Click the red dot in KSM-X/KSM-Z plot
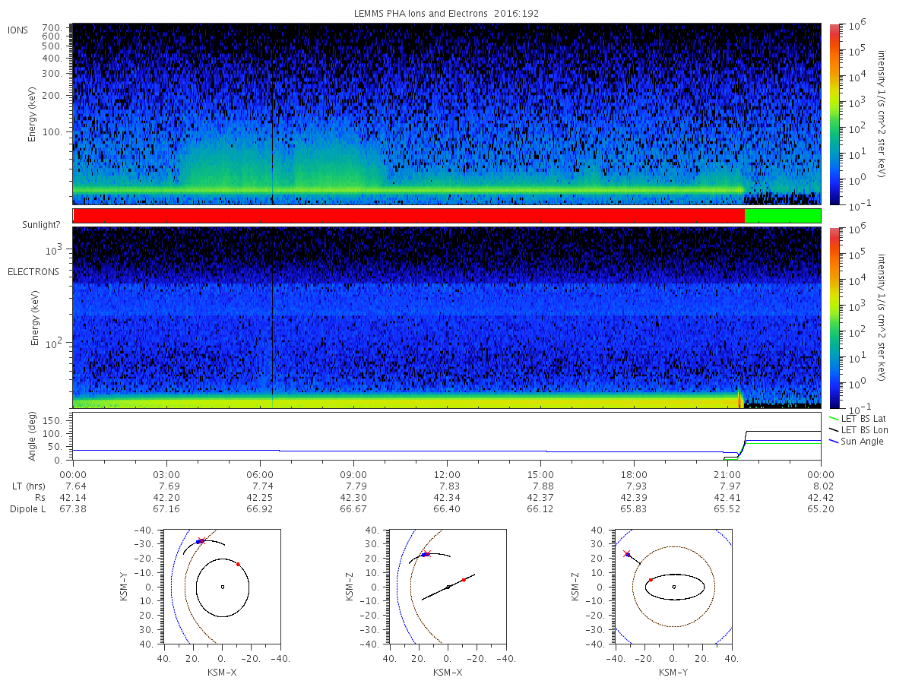 pyautogui.click(x=464, y=580)
